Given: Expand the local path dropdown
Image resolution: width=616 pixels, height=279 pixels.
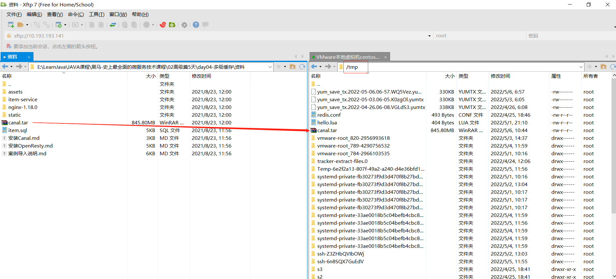Looking at the screenshot, I should point(270,67).
